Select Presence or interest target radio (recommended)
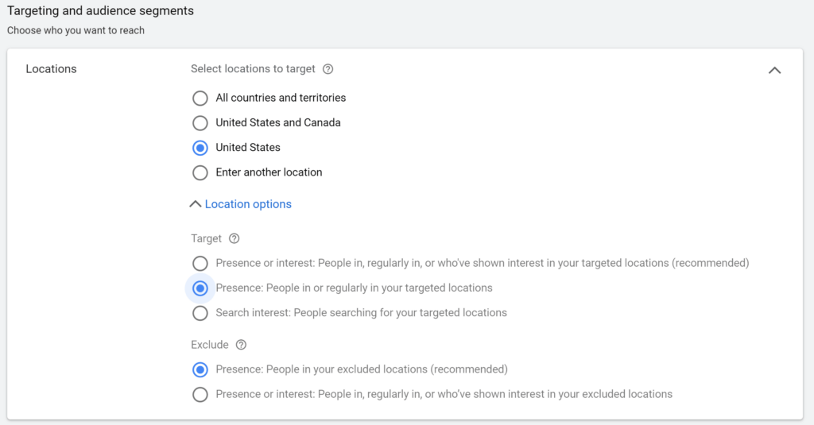Image resolution: width=814 pixels, height=425 pixels. pos(200,264)
